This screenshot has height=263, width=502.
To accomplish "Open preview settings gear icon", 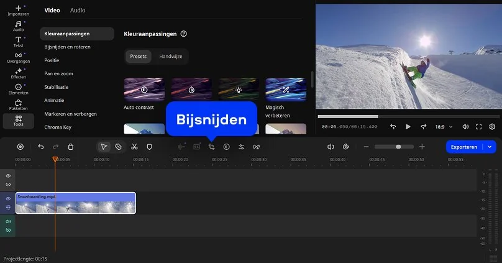I will [492, 127].
